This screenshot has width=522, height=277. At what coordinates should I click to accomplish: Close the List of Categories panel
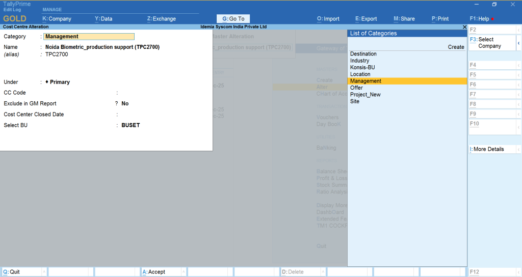tap(464, 26)
